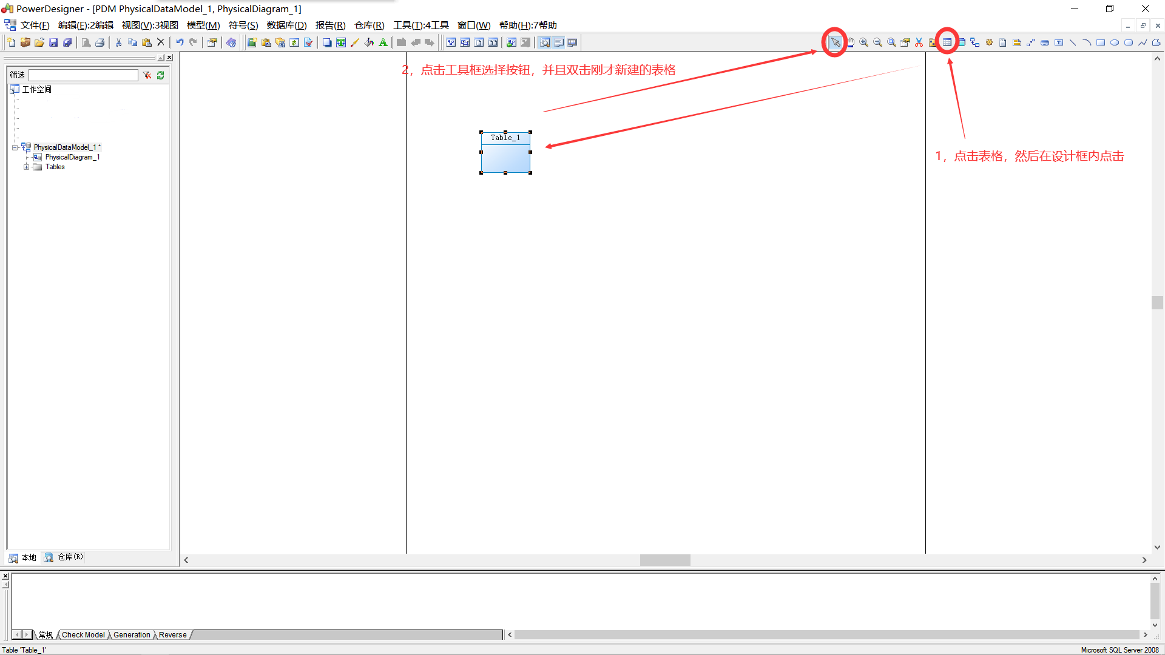
Task: Select the Table tool in palette
Action: click(947, 42)
